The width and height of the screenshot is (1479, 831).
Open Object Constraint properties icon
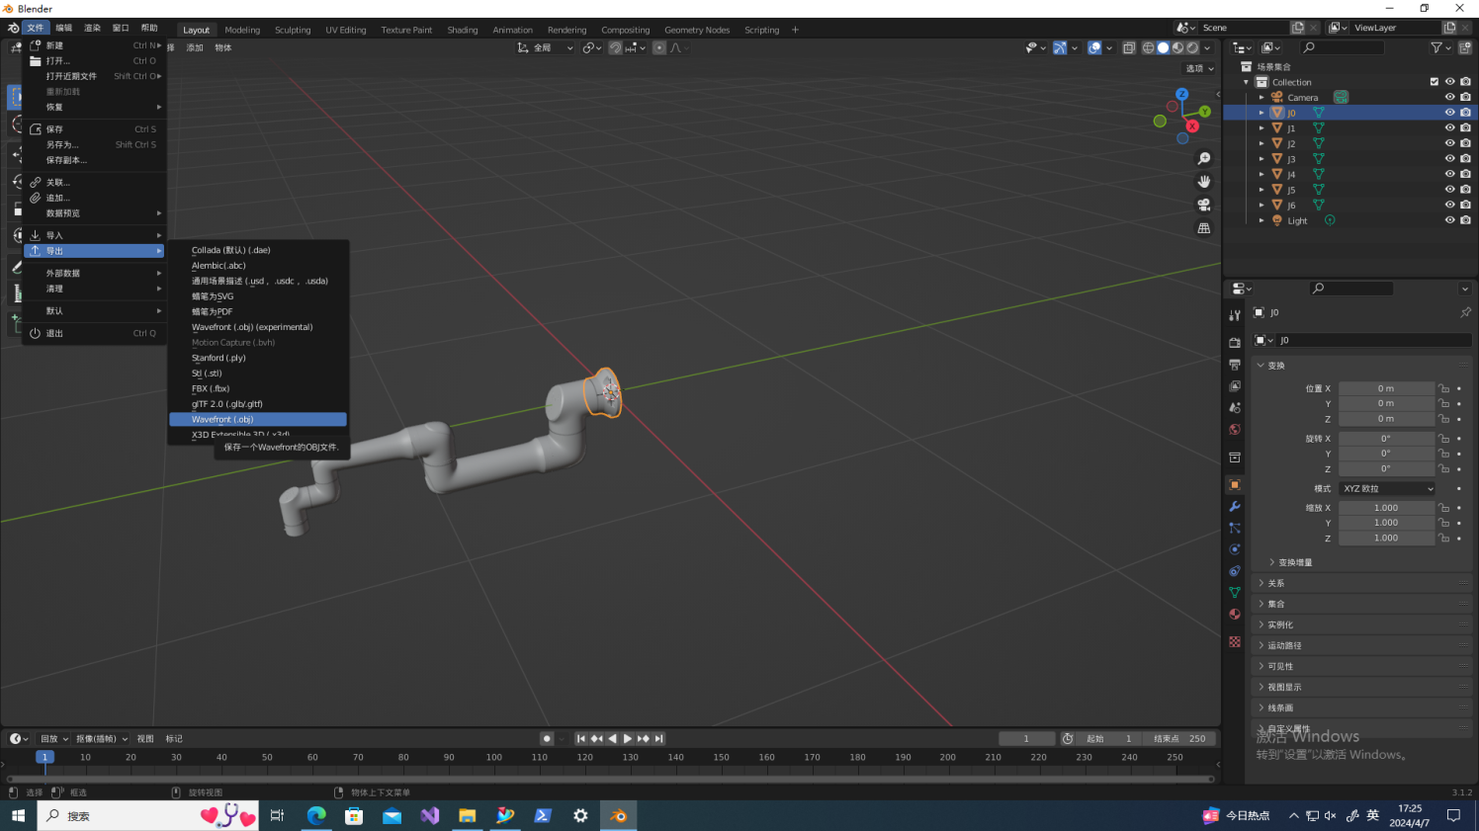click(1235, 571)
